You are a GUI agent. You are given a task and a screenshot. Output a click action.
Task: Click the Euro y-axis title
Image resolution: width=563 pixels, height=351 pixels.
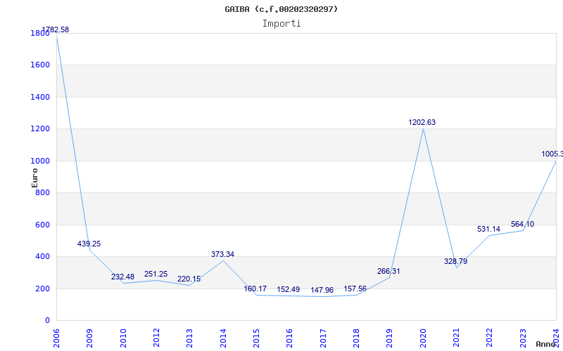34,178
